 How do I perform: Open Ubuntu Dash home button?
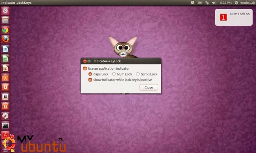coord(5,11)
